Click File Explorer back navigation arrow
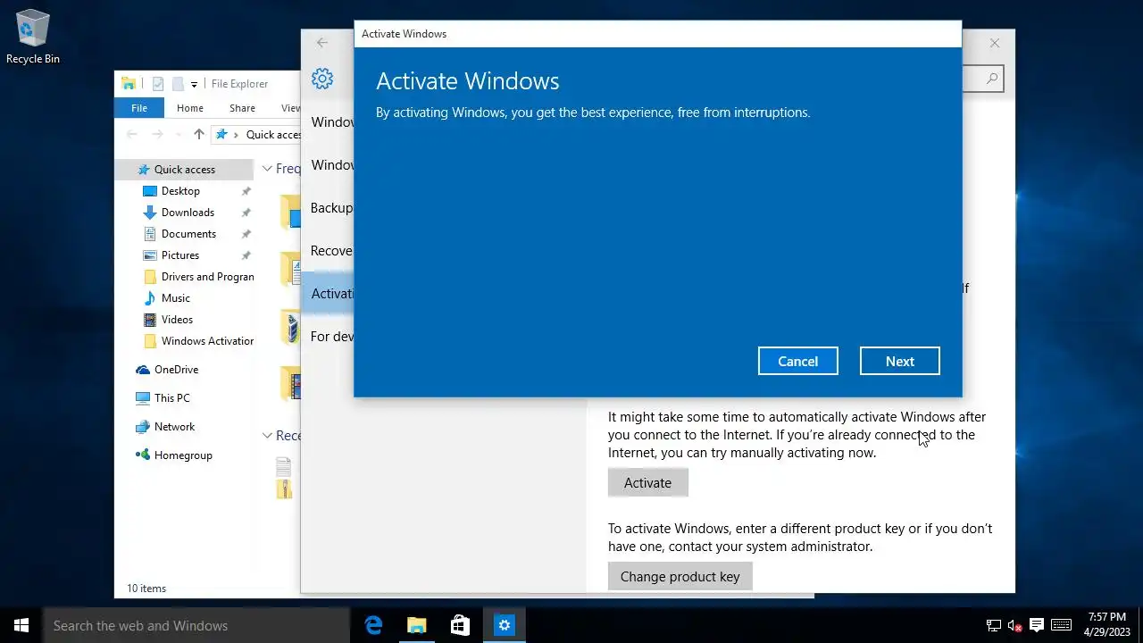The width and height of the screenshot is (1143, 643). (x=132, y=134)
